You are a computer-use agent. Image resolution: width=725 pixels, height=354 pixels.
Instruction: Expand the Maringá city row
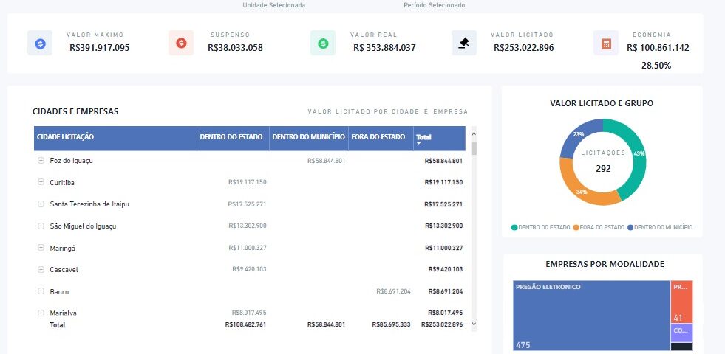point(41,248)
